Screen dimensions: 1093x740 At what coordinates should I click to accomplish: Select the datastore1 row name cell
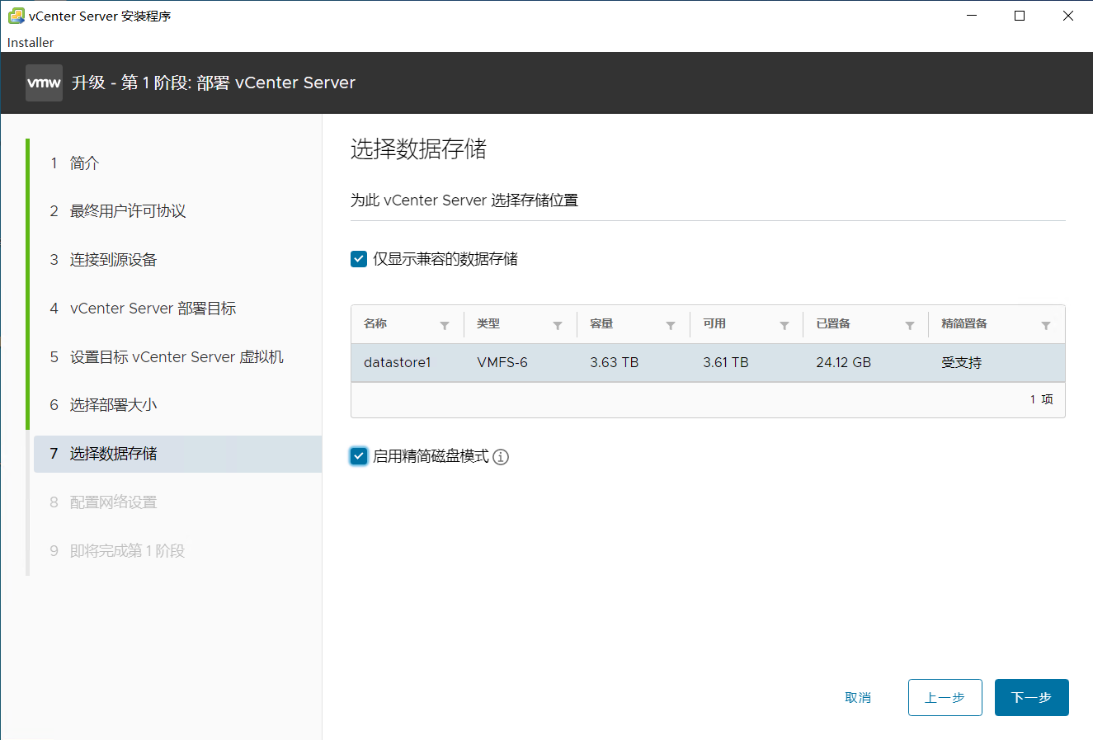click(398, 362)
